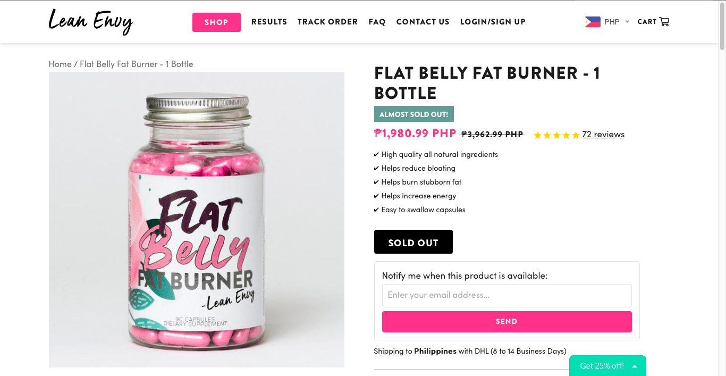The width and height of the screenshot is (726, 376).
Task: Open the shopping cart icon
Action: pyautogui.click(x=664, y=22)
